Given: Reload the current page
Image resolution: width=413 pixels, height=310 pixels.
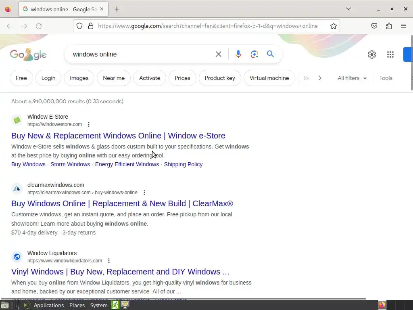Looking at the screenshot, I should pyautogui.click(x=39, y=26).
